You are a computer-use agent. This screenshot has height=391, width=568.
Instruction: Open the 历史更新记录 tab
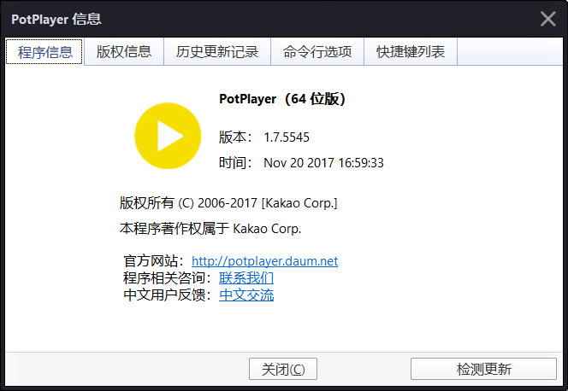217,52
